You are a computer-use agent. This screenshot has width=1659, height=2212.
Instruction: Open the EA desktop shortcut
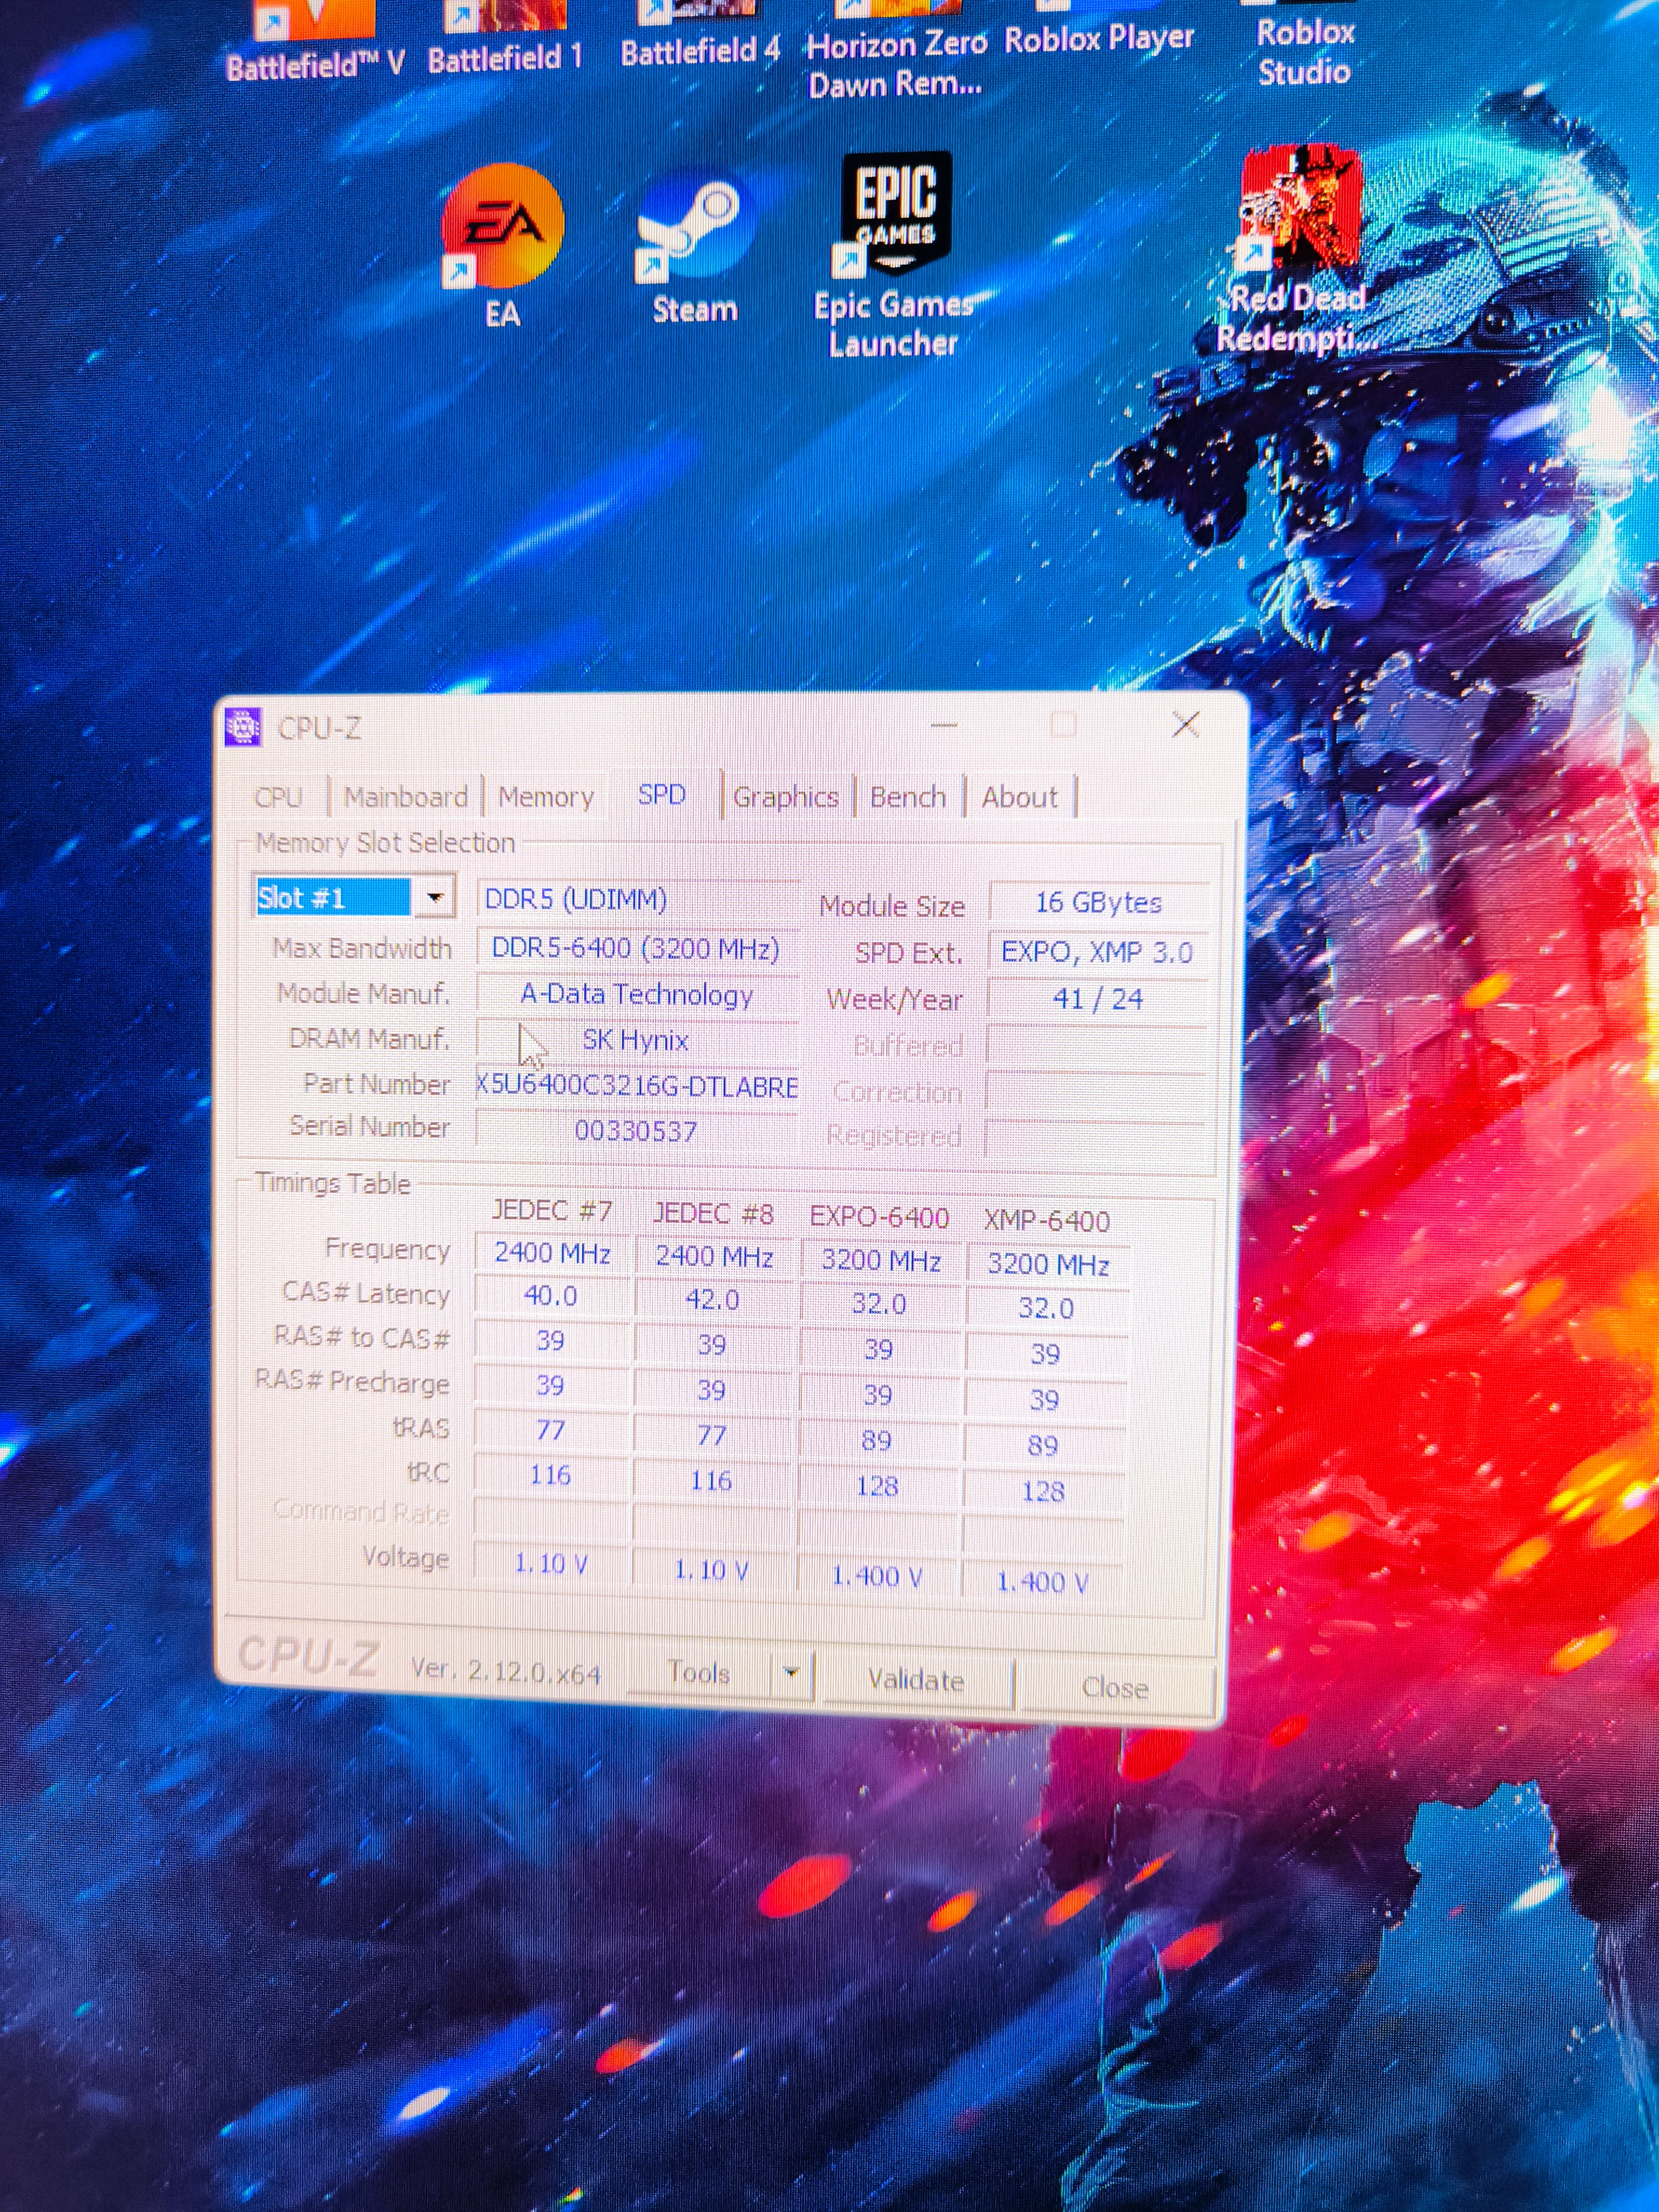502,226
